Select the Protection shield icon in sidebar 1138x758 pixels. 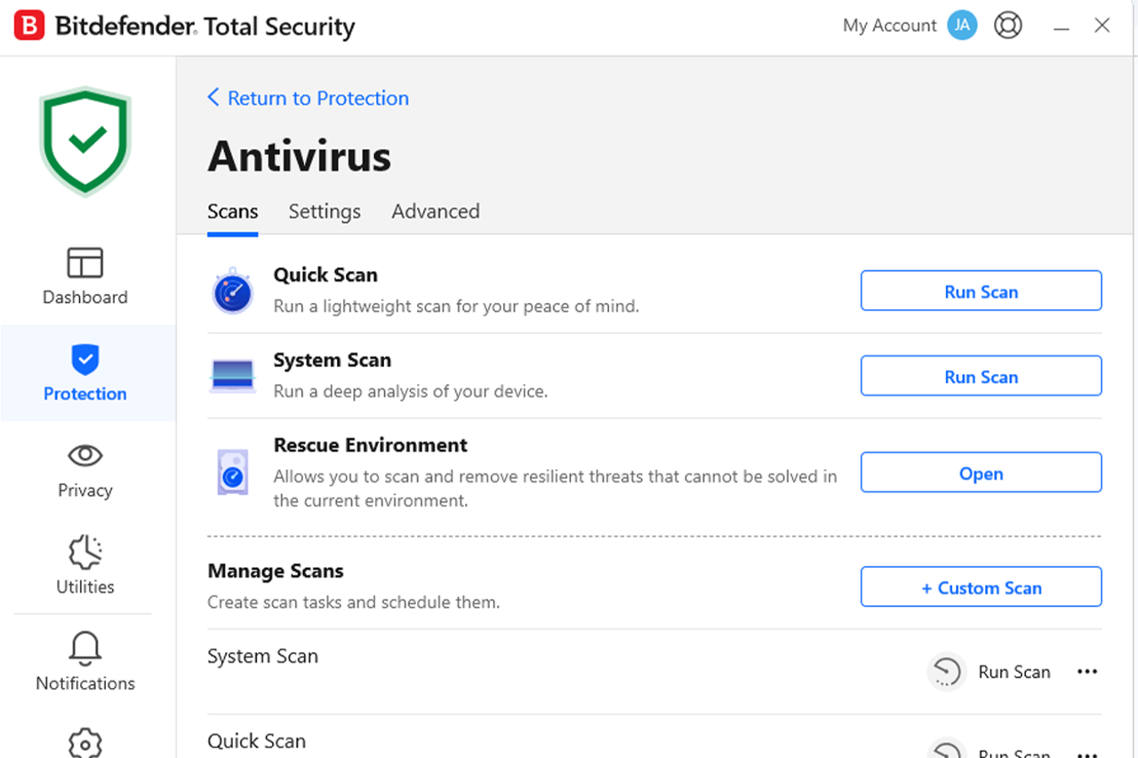85,359
